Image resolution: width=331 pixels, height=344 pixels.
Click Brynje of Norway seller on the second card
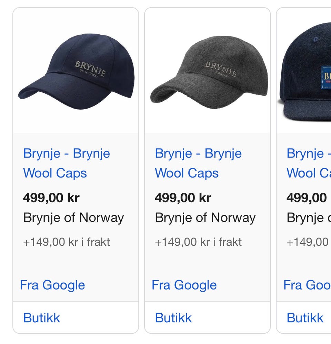[205, 218]
